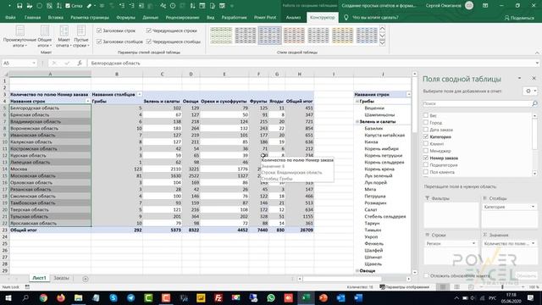542x305 pixels.
Task: Open Firefox from the taskbar
Action: tap(61, 297)
